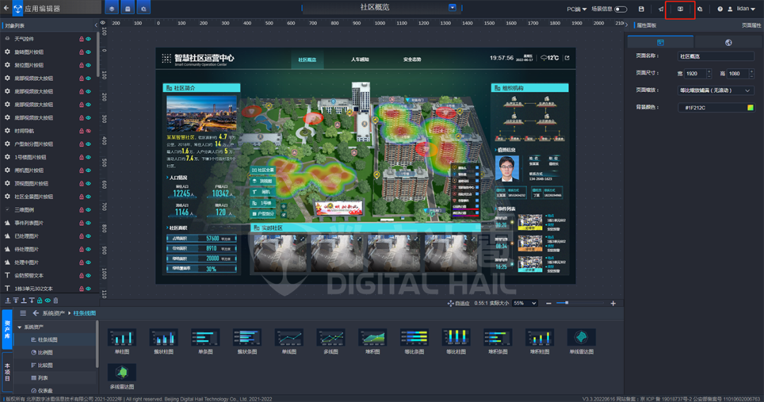Toggle visibility of 时间导航 object
764x402 pixels.
(88, 131)
